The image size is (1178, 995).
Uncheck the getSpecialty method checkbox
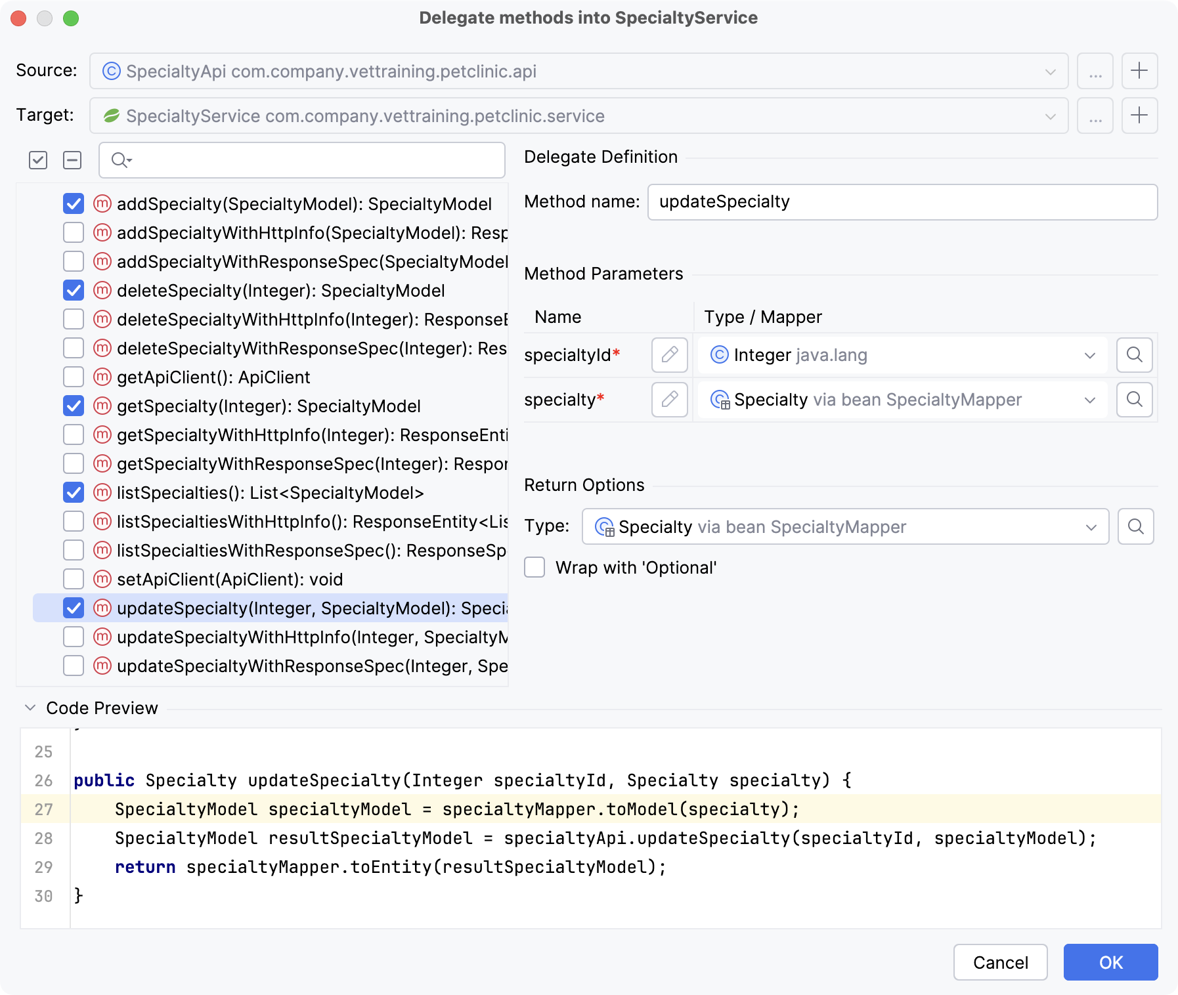73,406
